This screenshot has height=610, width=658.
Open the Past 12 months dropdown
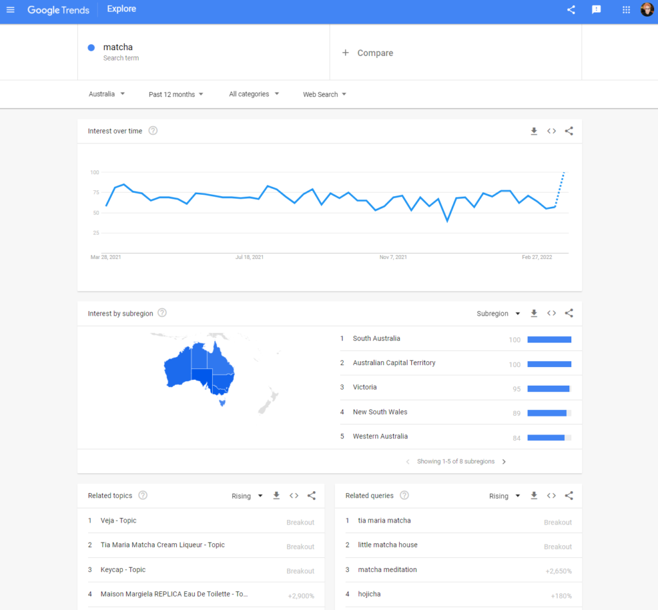coord(176,94)
